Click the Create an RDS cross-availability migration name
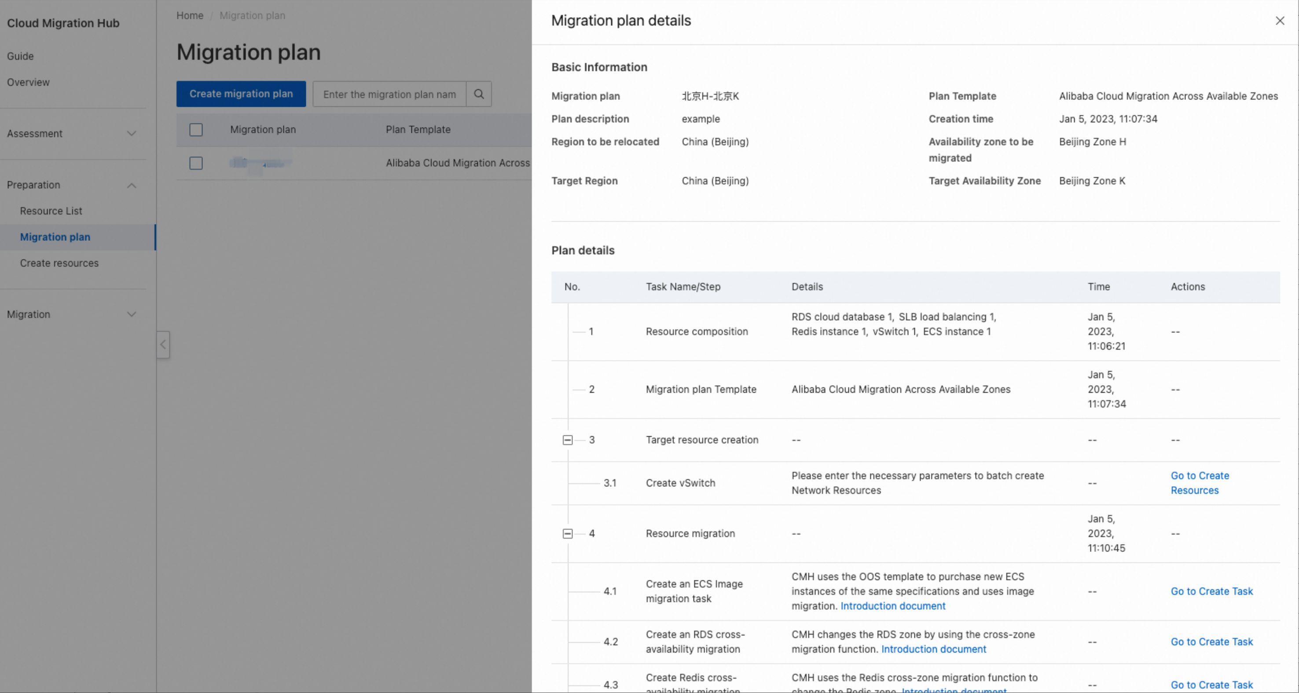 tap(695, 642)
